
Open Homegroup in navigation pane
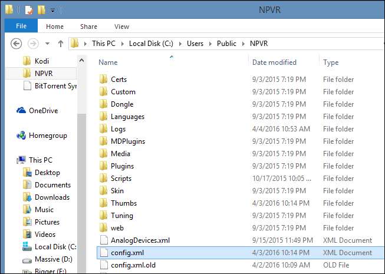pos(42,136)
